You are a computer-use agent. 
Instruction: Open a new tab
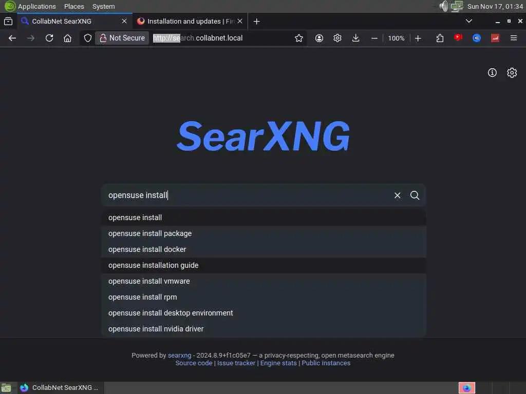point(257,22)
